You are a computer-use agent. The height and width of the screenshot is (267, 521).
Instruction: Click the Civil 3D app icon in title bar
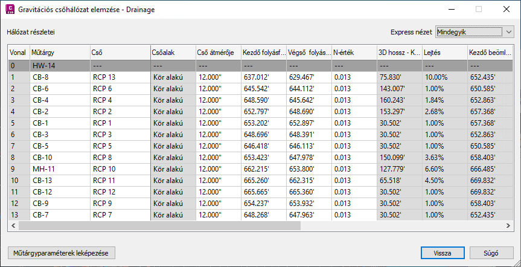[x=10, y=10]
